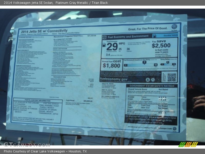Viewport: 205px width, 154px height.
Task: Click '3.4 gallons per 100 miles'
Action: pos(114,55)
